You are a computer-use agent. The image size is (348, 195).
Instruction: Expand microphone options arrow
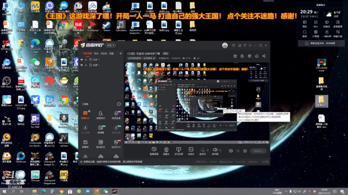click(208, 150)
